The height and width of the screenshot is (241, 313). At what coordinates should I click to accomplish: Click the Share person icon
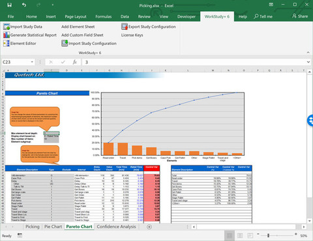[294, 16]
